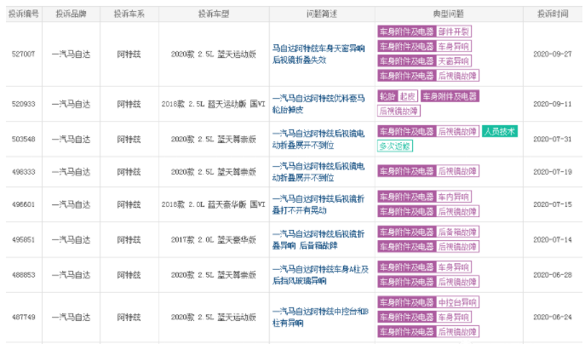Click the 投诉时间 column header
The width and height of the screenshot is (585, 344).
tap(553, 14)
